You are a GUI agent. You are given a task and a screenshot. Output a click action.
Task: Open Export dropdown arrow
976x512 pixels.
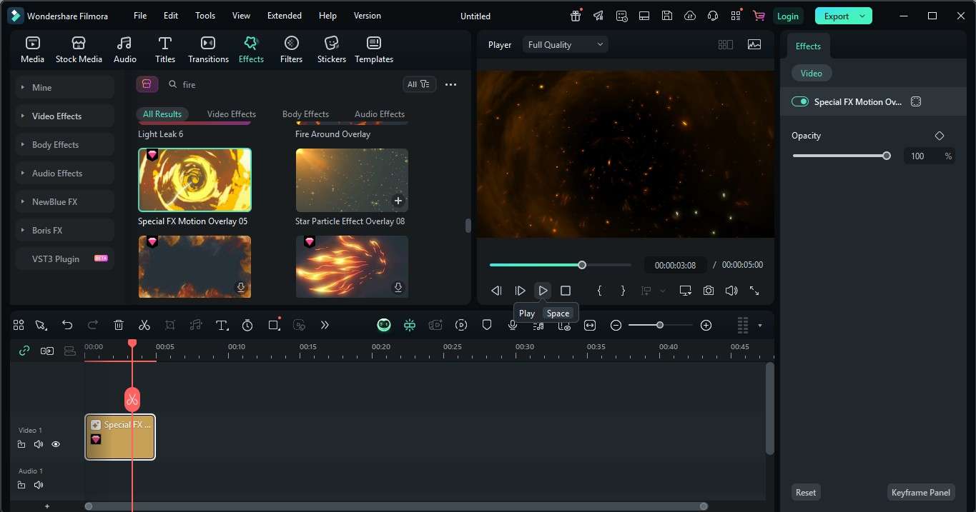pyautogui.click(x=862, y=16)
